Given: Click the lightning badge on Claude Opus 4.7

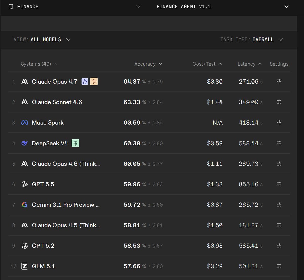Looking at the screenshot, I should 94,82.
